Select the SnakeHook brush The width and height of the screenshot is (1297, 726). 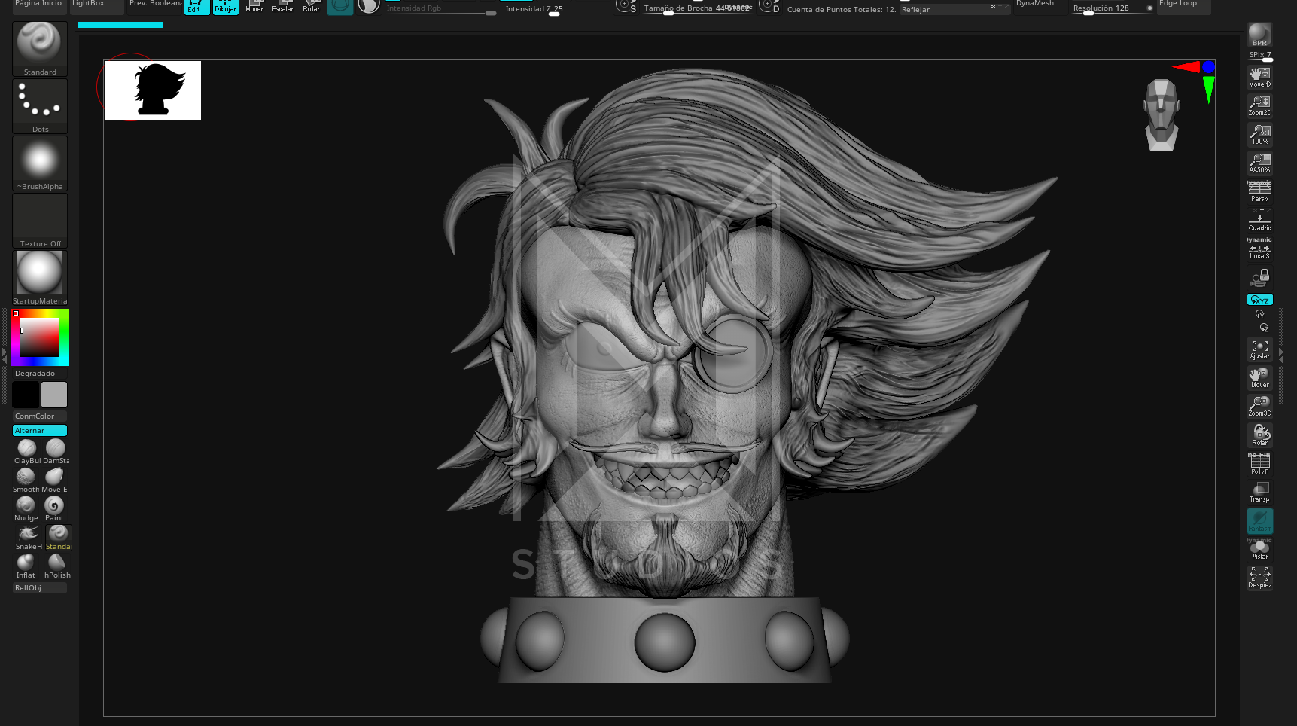coord(28,535)
